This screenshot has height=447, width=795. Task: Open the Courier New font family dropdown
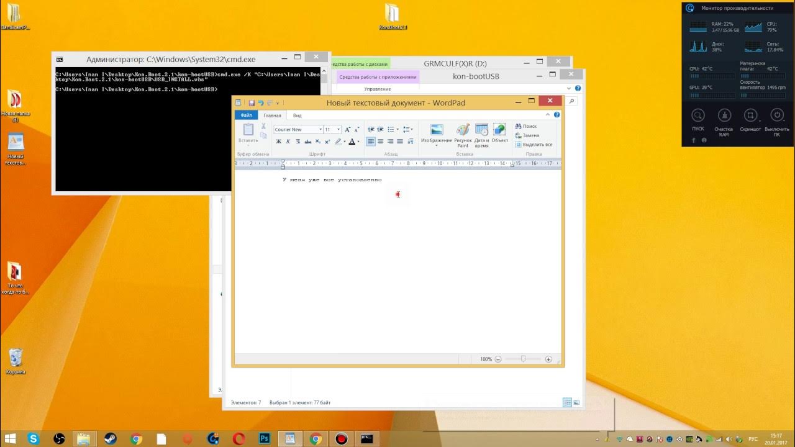(320, 130)
